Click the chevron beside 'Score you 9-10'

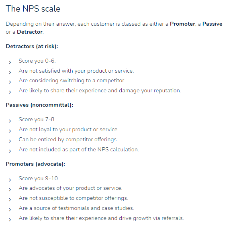[10, 180]
